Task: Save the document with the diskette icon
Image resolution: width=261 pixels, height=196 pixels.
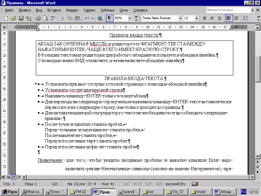Action: click(21, 18)
